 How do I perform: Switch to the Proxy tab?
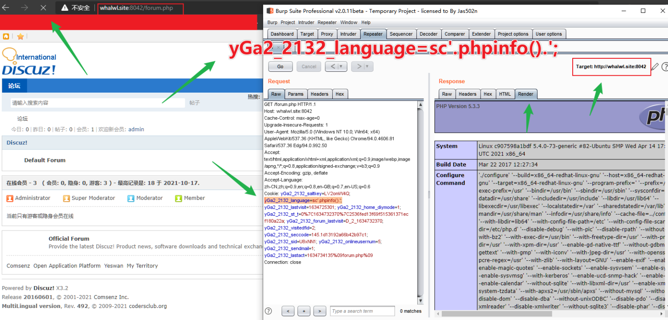click(x=327, y=34)
